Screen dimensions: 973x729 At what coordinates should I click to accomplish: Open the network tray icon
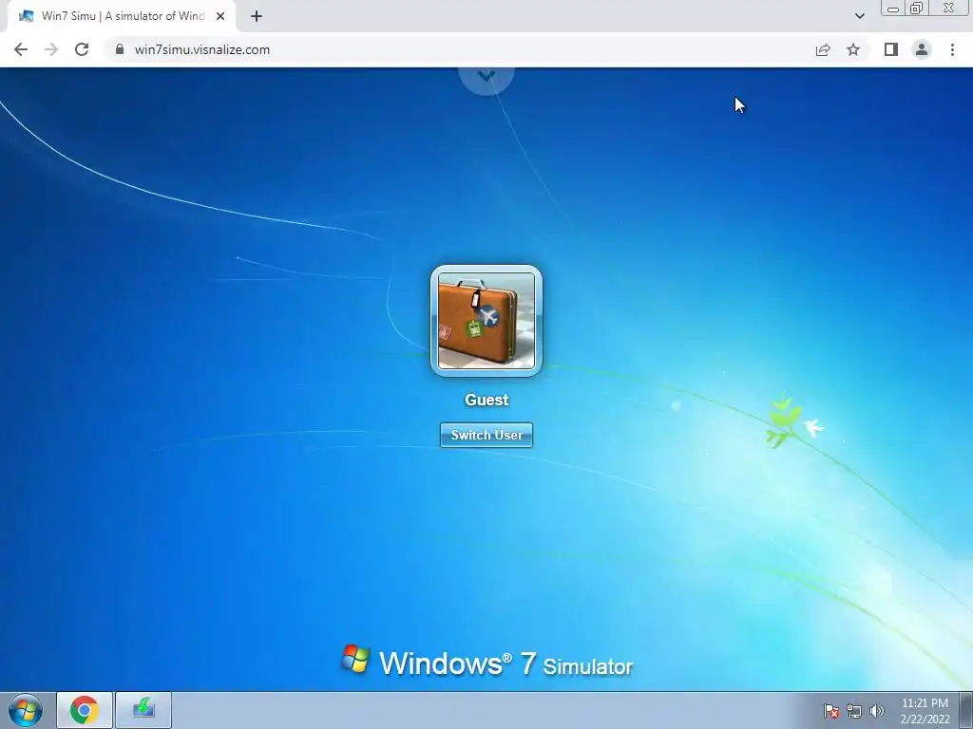(854, 711)
